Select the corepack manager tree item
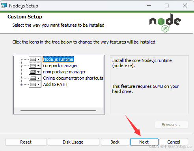The width and height of the screenshot is (194, 151). click(60, 65)
